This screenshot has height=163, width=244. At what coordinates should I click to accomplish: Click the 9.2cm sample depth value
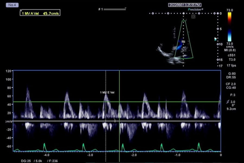tap(231, 109)
